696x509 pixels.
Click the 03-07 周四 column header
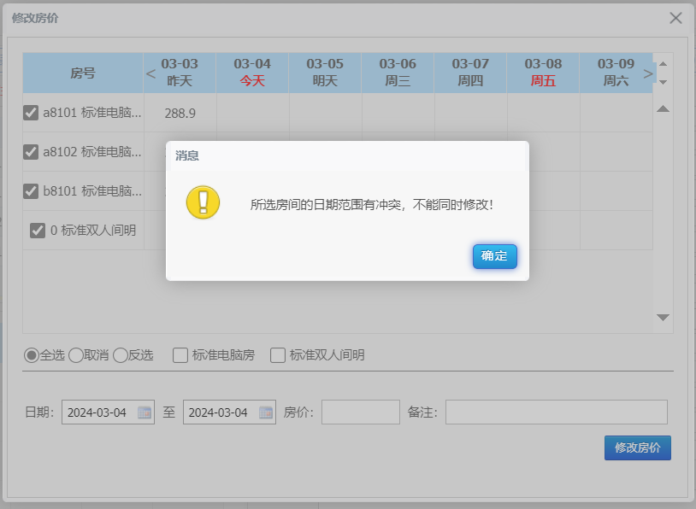(x=470, y=73)
